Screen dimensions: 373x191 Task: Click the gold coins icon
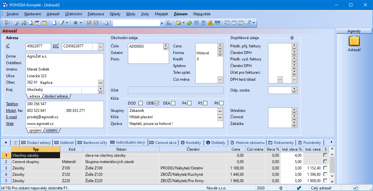coord(210,23)
